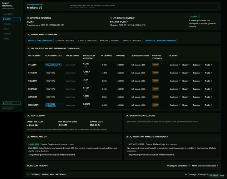Open Replay link for BNBUSDT row
Viewport: 227px width, 179px height.
pos(186,89)
